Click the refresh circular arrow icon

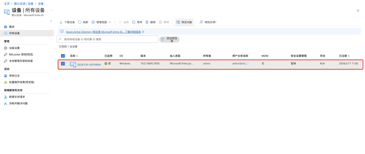pyautogui.click(x=80, y=22)
